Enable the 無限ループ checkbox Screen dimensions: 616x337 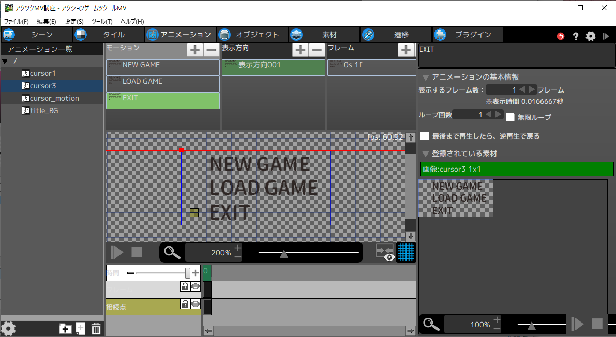point(510,117)
